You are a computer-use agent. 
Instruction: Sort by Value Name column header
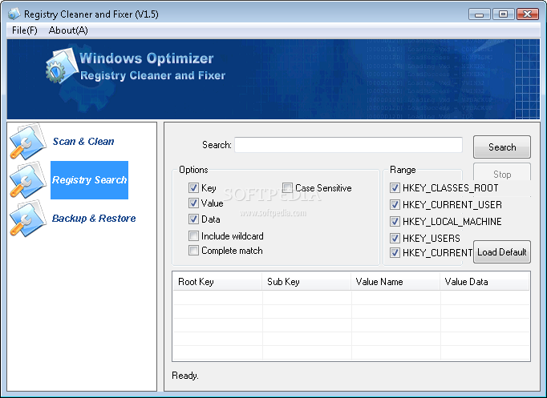(x=395, y=281)
